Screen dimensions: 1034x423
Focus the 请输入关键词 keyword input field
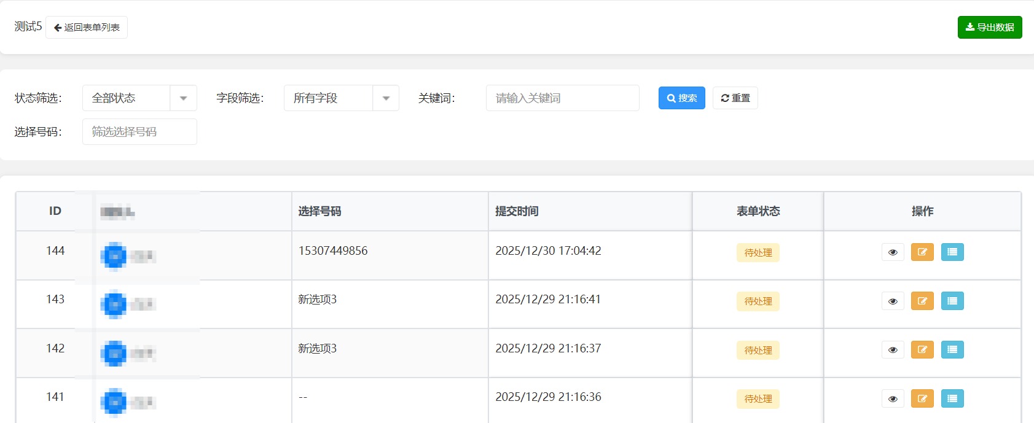tap(562, 98)
